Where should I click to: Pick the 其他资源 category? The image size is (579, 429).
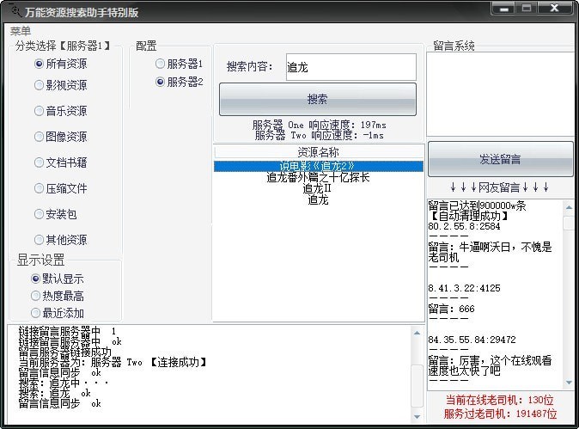[61, 240]
